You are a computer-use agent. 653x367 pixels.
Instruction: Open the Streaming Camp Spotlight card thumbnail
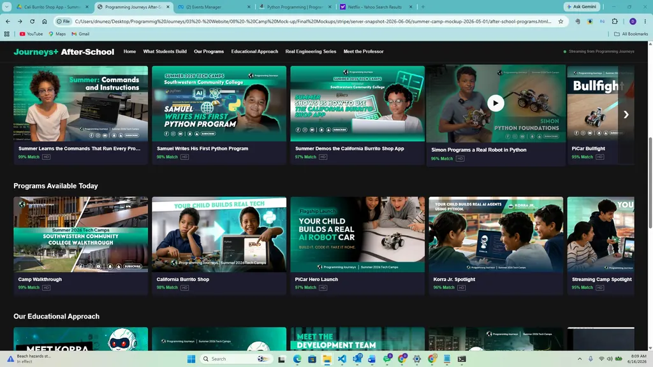601,234
